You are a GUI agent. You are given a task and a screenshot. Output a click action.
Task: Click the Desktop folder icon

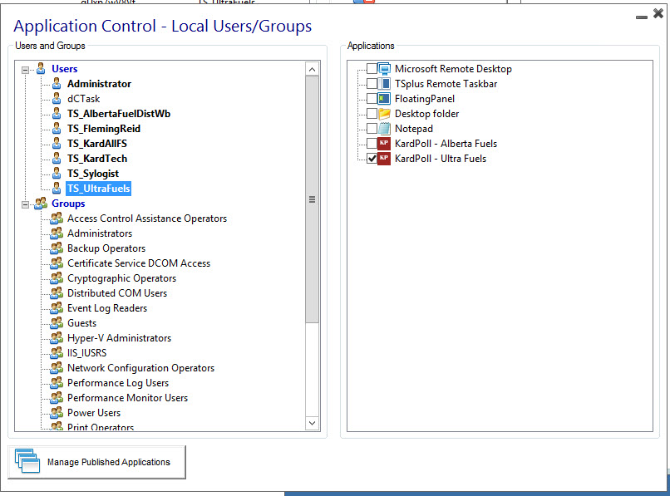384,114
